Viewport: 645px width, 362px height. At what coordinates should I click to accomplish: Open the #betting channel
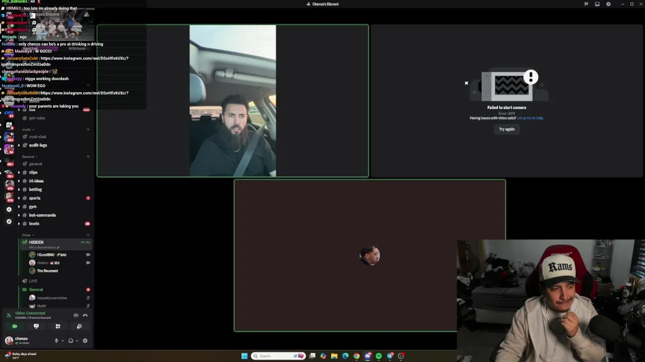56,190
